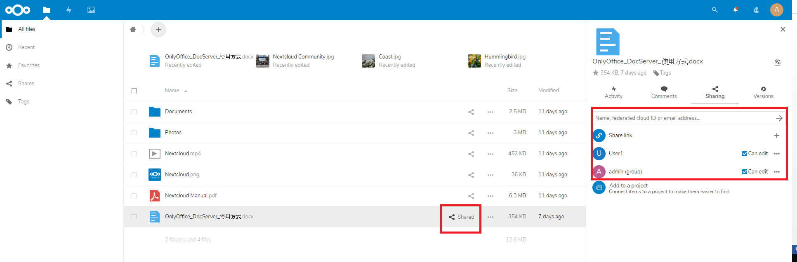797x262 pixels.
Task: Open the search magnifier in header
Action: [715, 10]
